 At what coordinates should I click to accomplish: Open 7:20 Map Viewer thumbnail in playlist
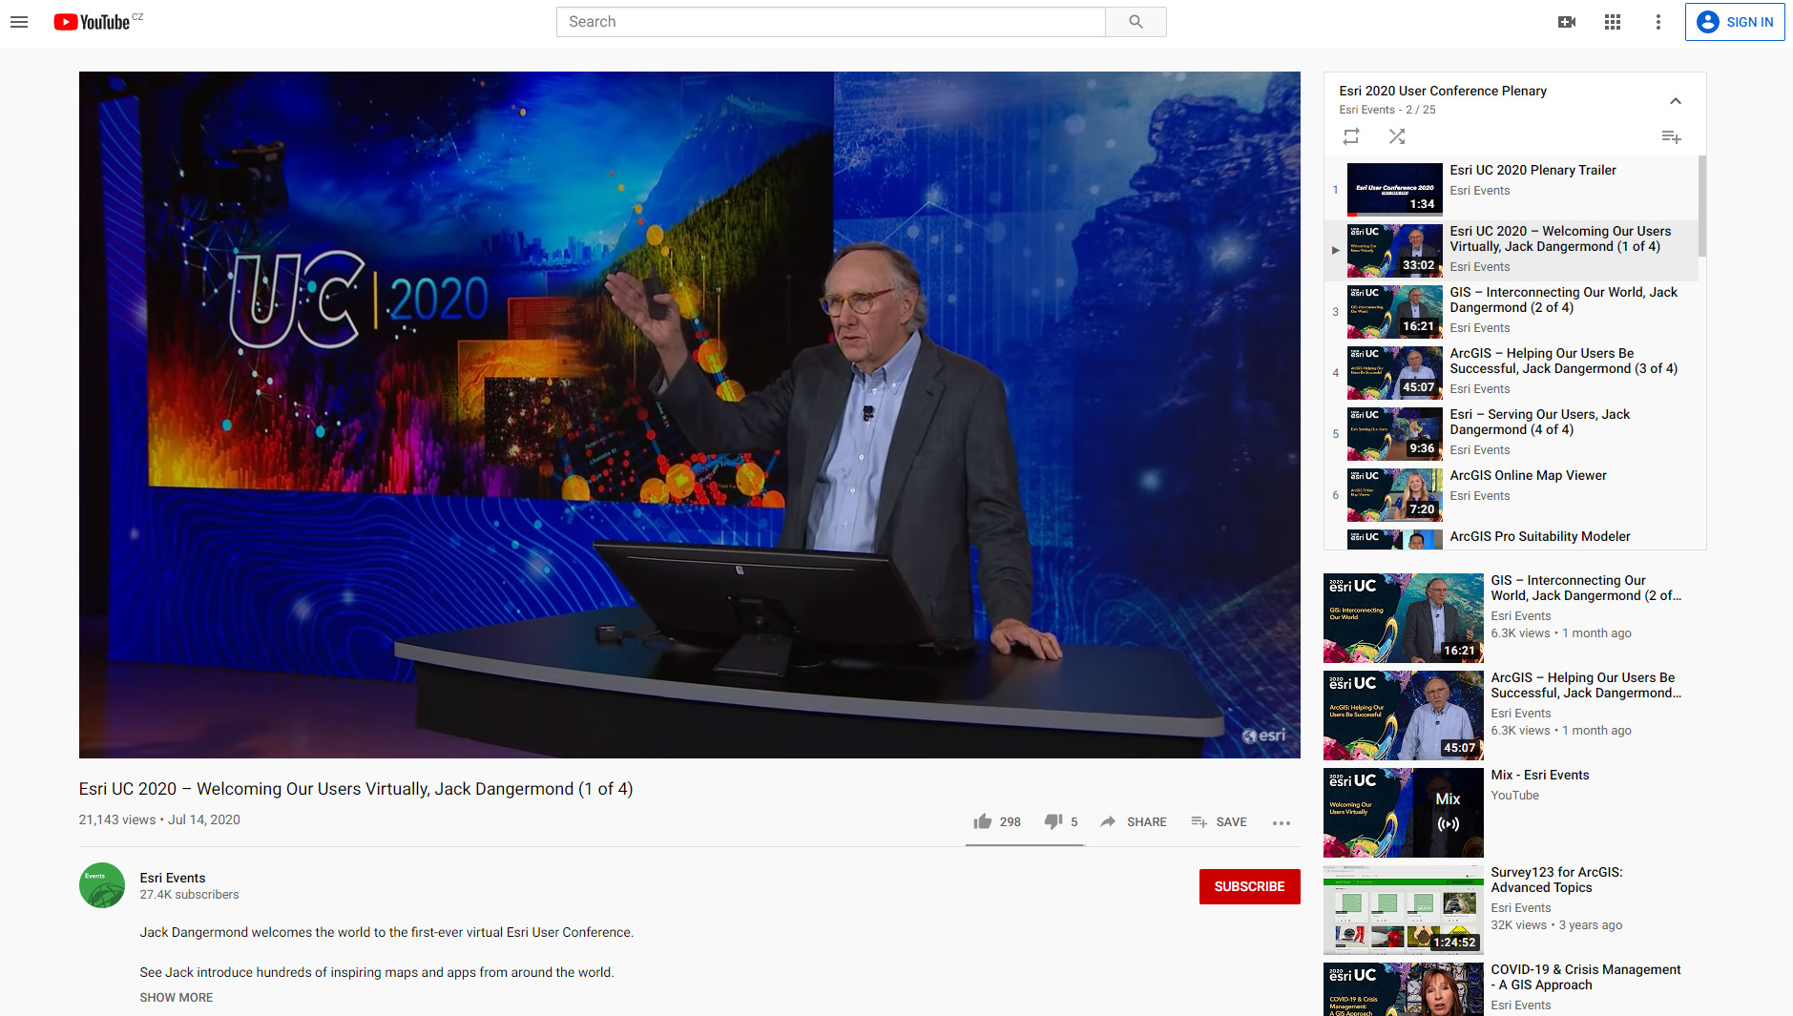click(x=1394, y=494)
